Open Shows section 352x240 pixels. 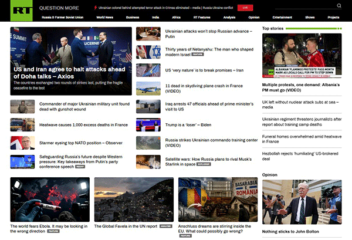pos(310,17)
